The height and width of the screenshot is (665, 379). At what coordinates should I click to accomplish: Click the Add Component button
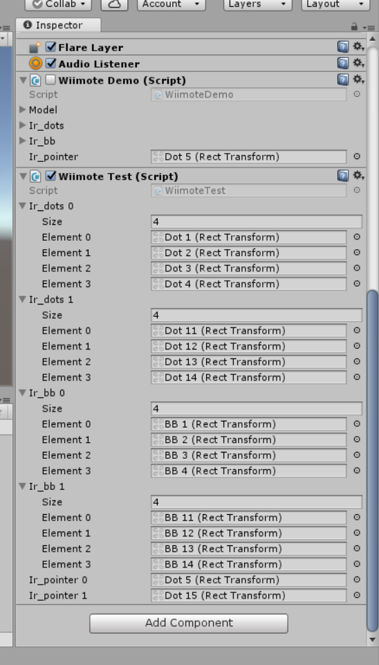coord(189,623)
